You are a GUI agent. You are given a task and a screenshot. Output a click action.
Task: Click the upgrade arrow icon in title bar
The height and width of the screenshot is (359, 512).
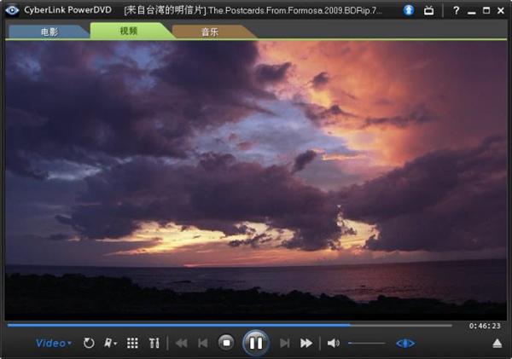[409, 10]
